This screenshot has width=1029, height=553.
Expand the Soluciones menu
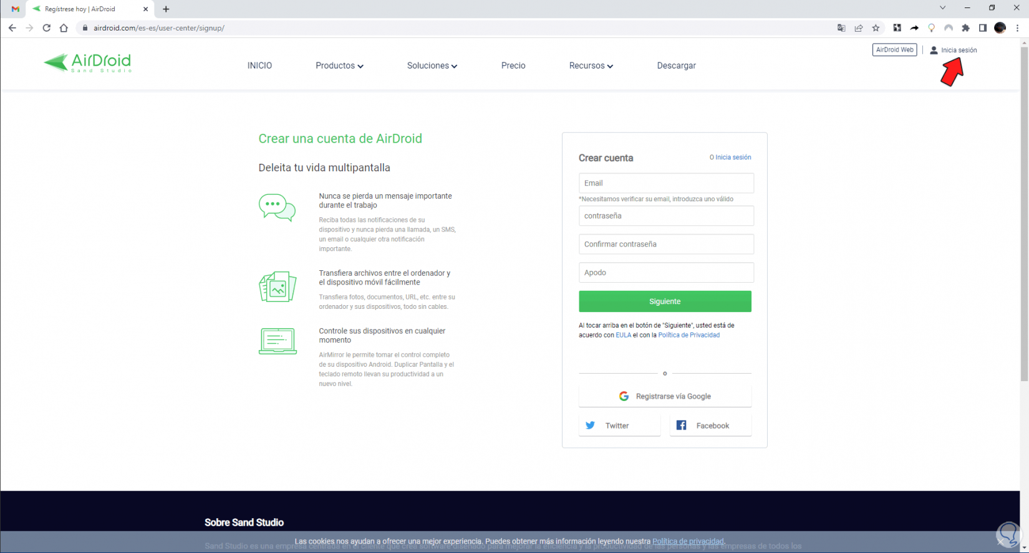click(432, 65)
